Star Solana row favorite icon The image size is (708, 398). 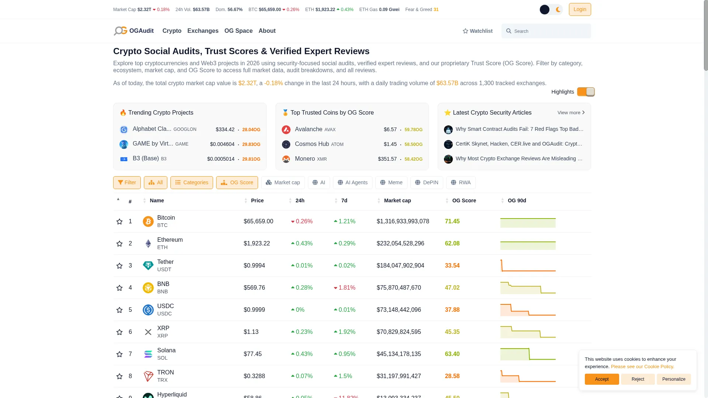119,354
